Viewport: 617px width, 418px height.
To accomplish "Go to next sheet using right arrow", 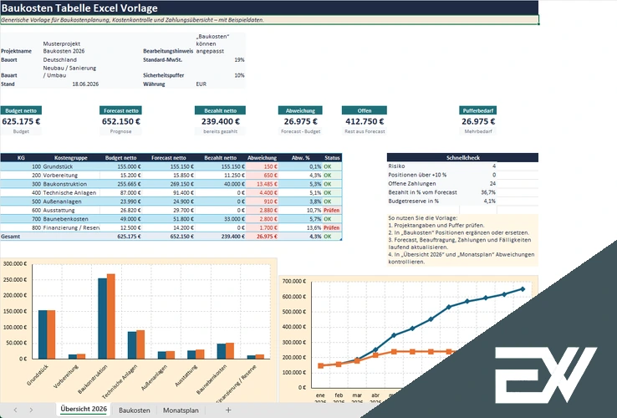I will (x=31, y=410).
